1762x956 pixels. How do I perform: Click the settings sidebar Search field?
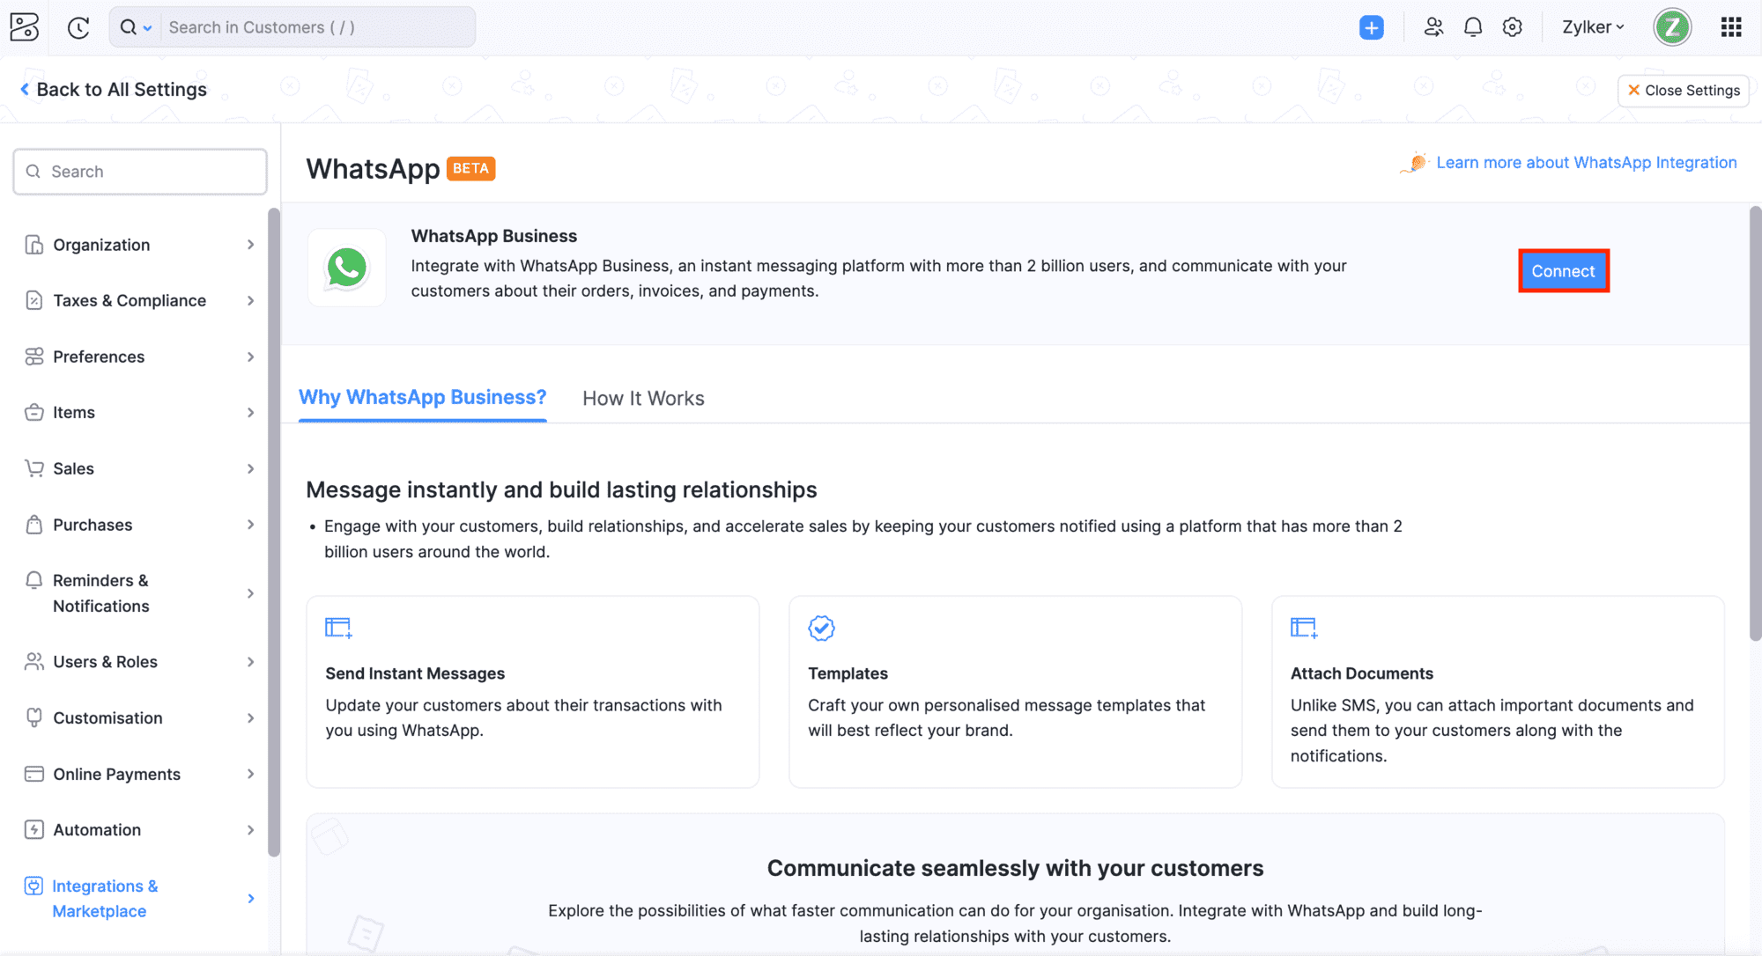point(150,172)
